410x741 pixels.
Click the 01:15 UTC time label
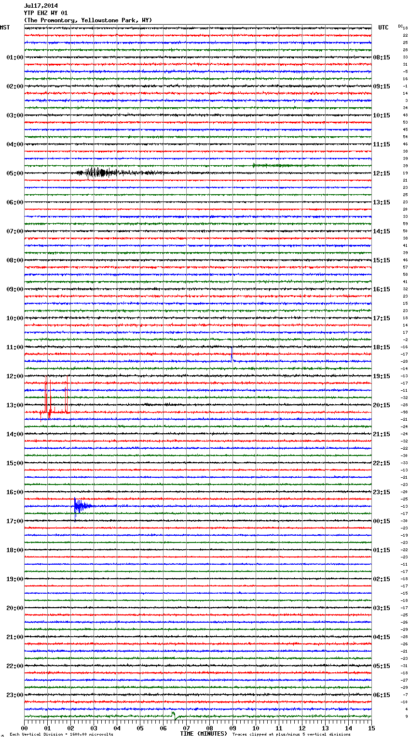382,550
